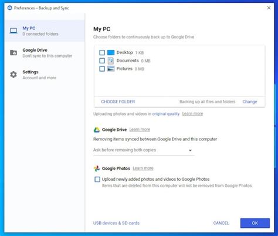Click 'Upload newly added photos and videos' label
Image resolution: width=278 pixels, height=236 pixels.
(155, 179)
